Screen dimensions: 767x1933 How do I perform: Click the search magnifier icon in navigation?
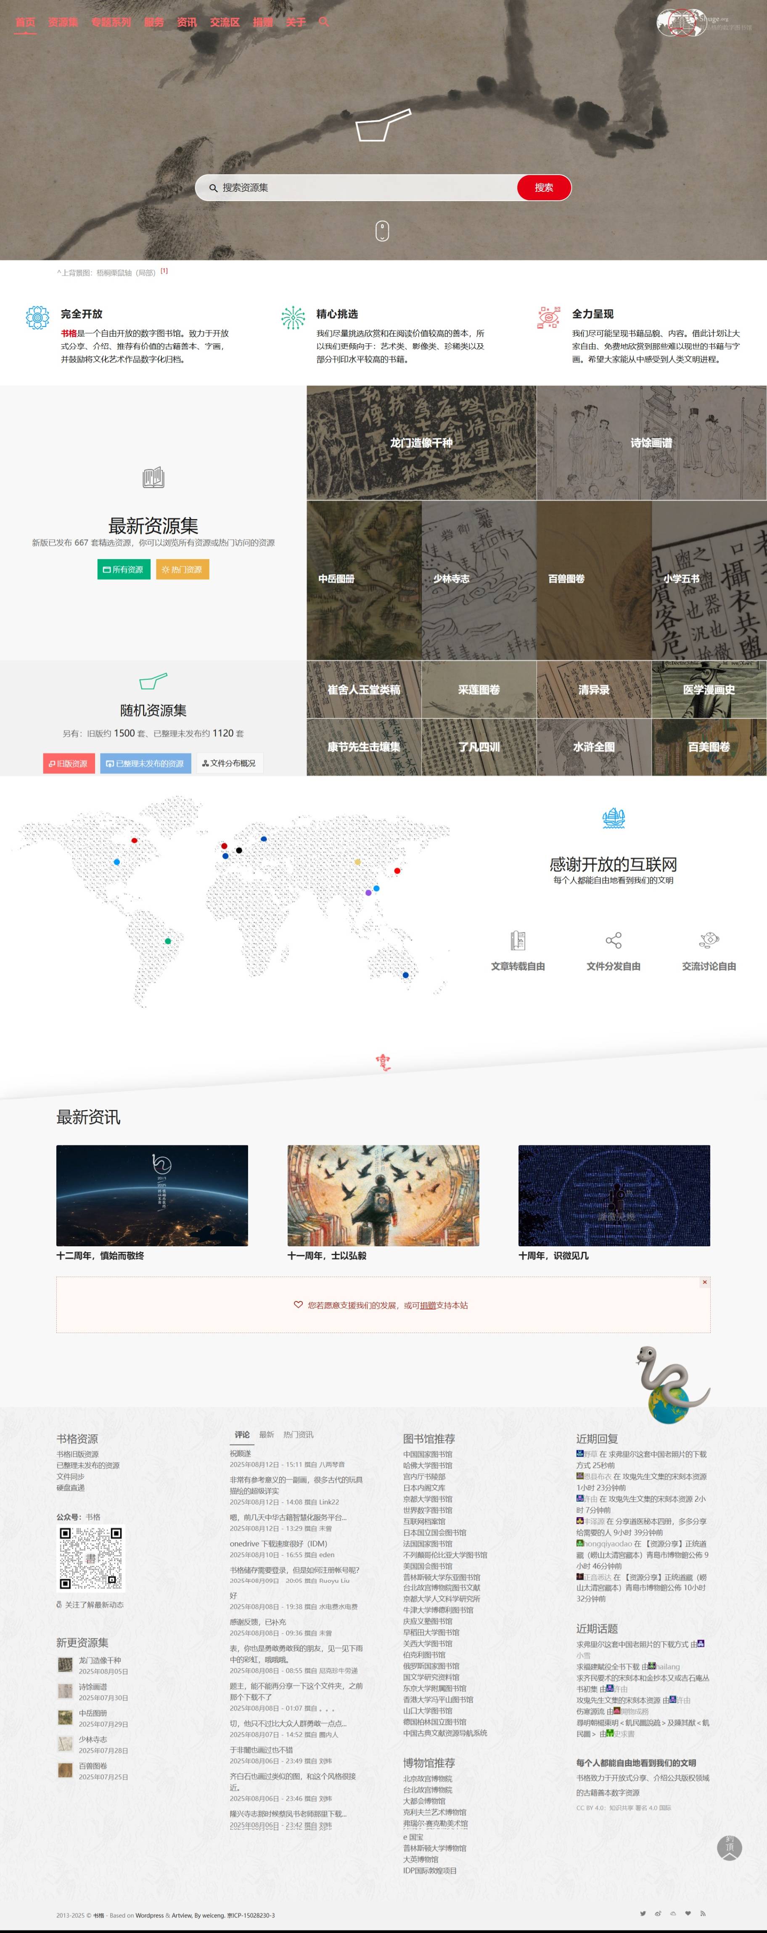[x=324, y=22]
